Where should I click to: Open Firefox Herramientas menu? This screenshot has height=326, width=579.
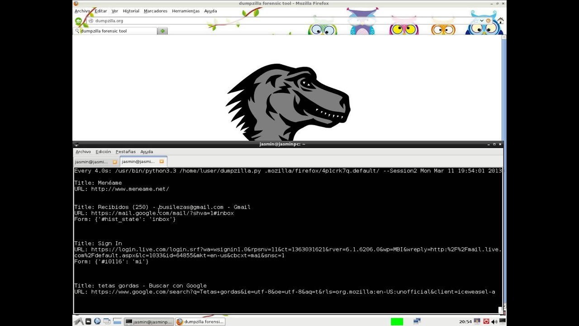185,11
